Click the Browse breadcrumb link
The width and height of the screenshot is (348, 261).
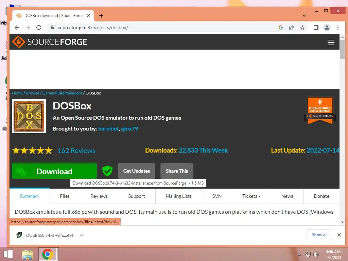[x=32, y=93]
